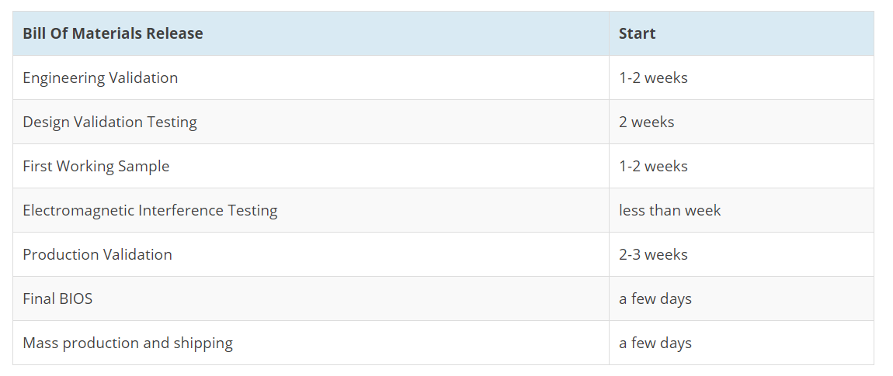Image resolution: width=893 pixels, height=376 pixels.
Task: Select the 'Engineering Validation' cell
Action: click(x=311, y=78)
